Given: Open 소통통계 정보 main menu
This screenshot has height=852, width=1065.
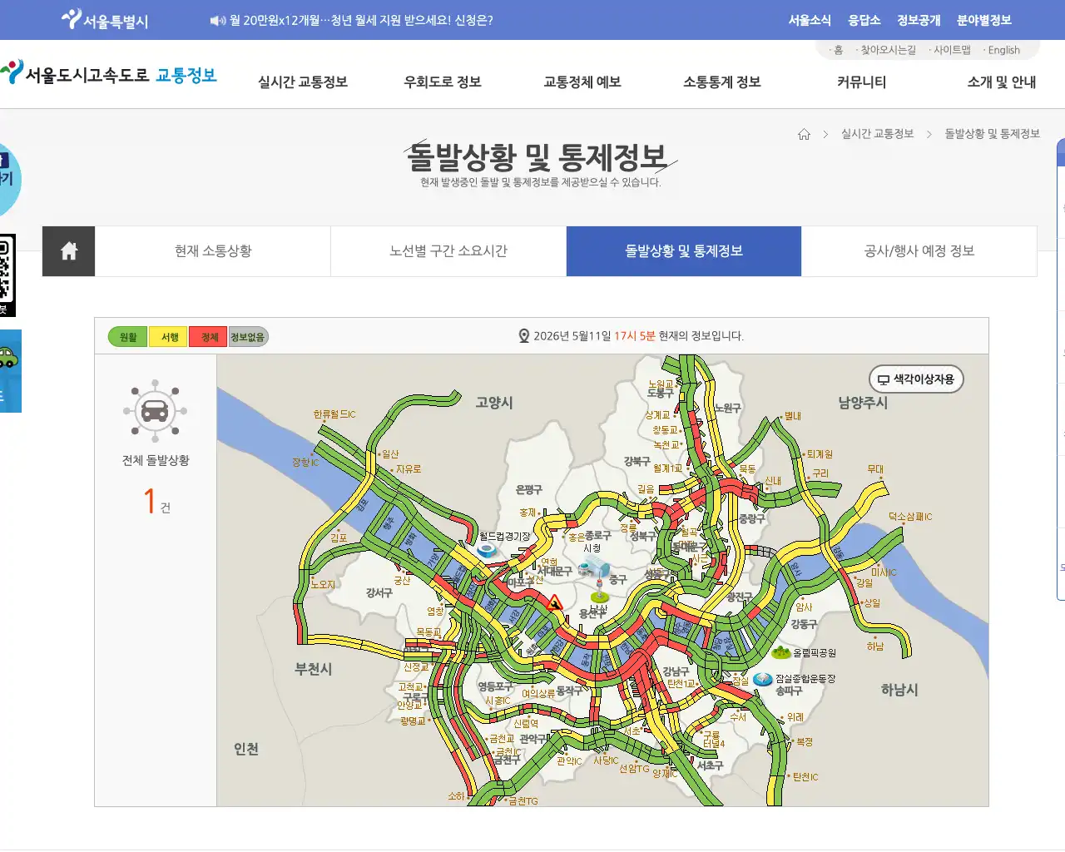Looking at the screenshot, I should [x=722, y=82].
